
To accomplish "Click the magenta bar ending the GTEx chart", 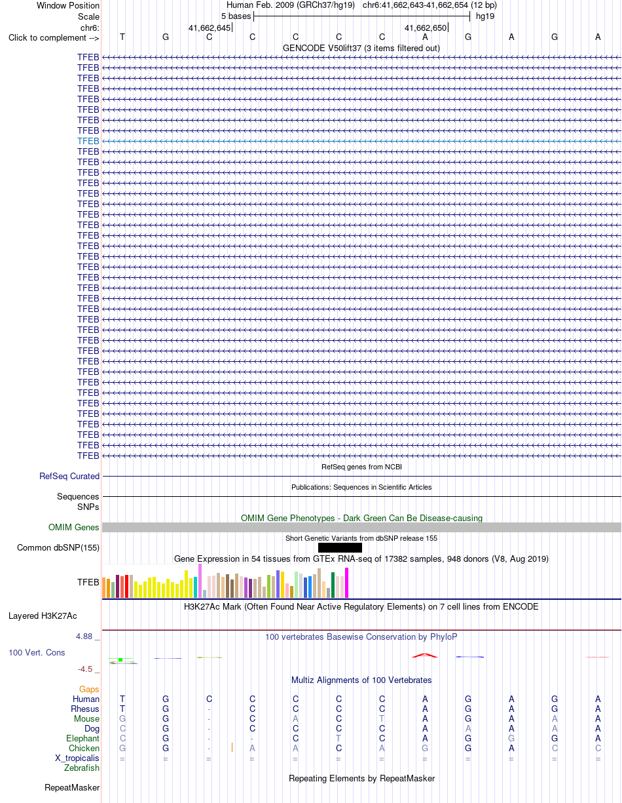I will [x=347, y=583].
